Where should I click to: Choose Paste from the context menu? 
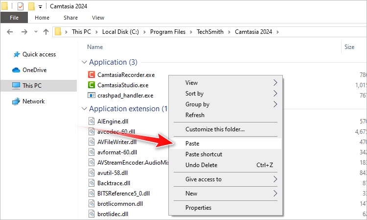192,144
